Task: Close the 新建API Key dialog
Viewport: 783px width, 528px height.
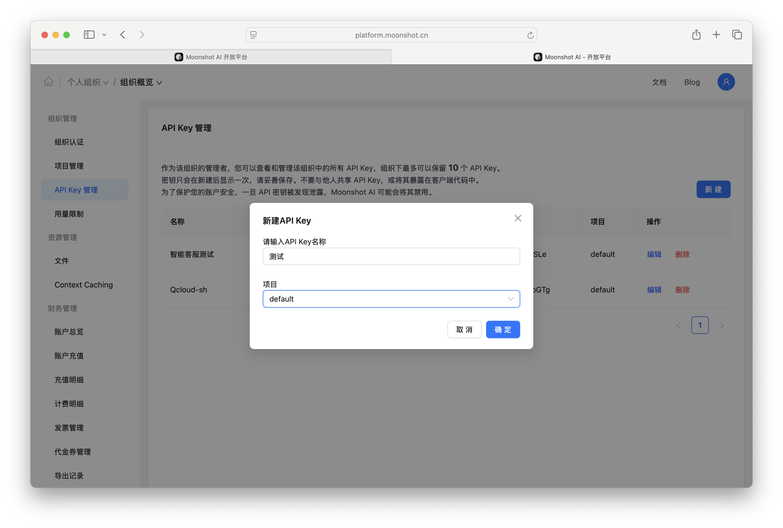Action: 518,218
